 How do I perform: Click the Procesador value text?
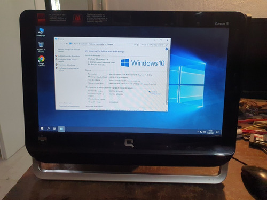click(x=130, y=75)
